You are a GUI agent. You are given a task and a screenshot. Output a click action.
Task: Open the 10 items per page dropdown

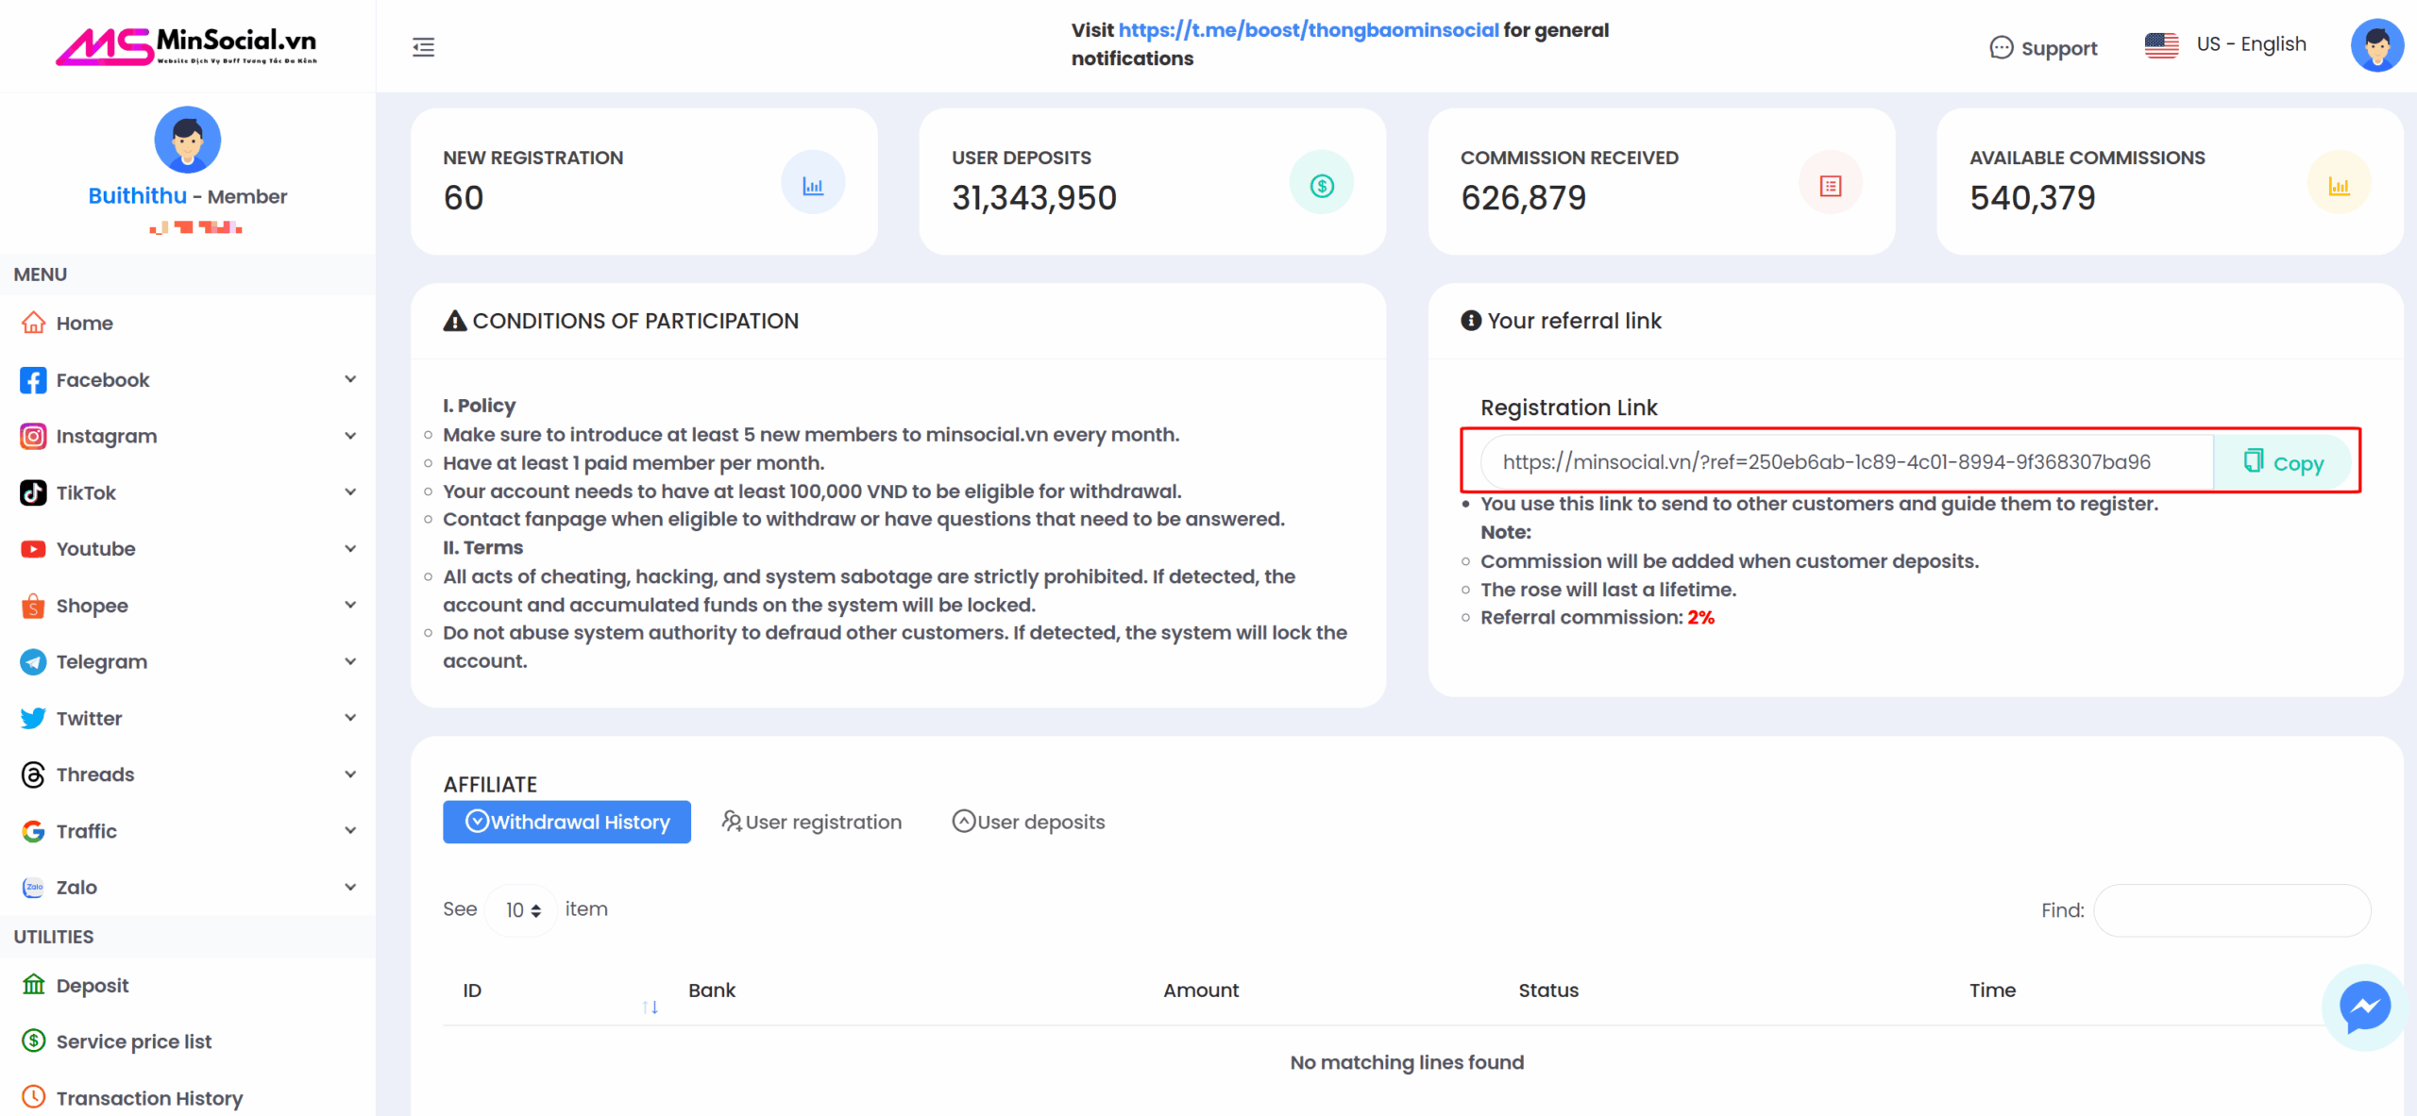[x=521, y=910]
